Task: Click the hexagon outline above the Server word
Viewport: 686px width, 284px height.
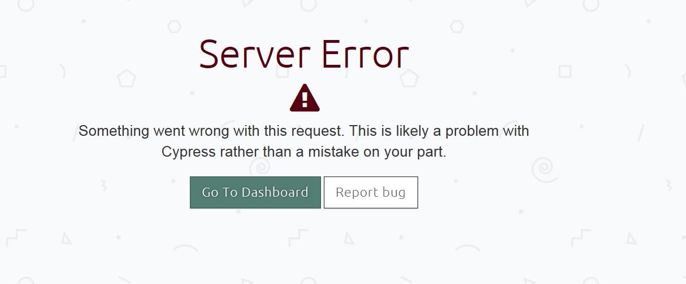Action: [174, 26]
